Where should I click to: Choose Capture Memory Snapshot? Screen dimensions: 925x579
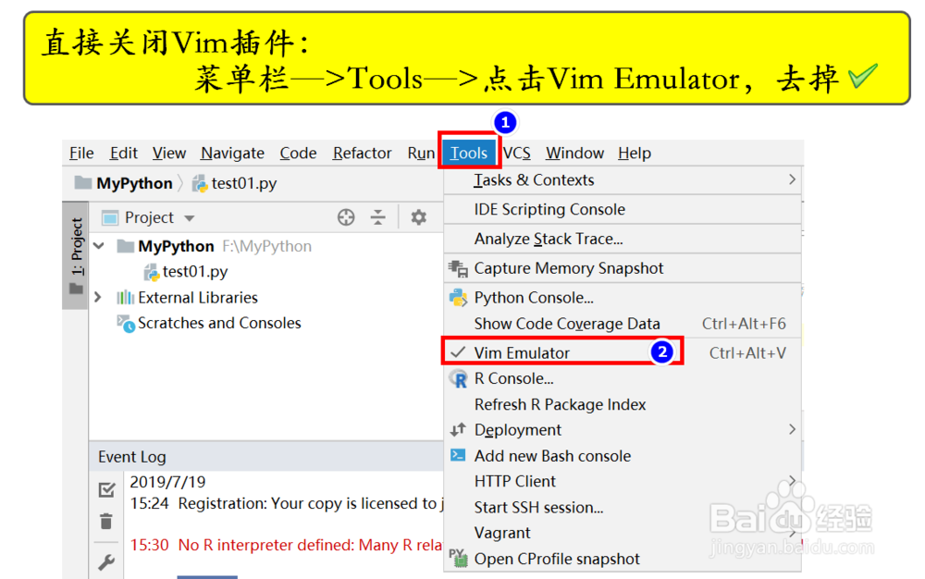pyautogui.click(x=623, y=268)
